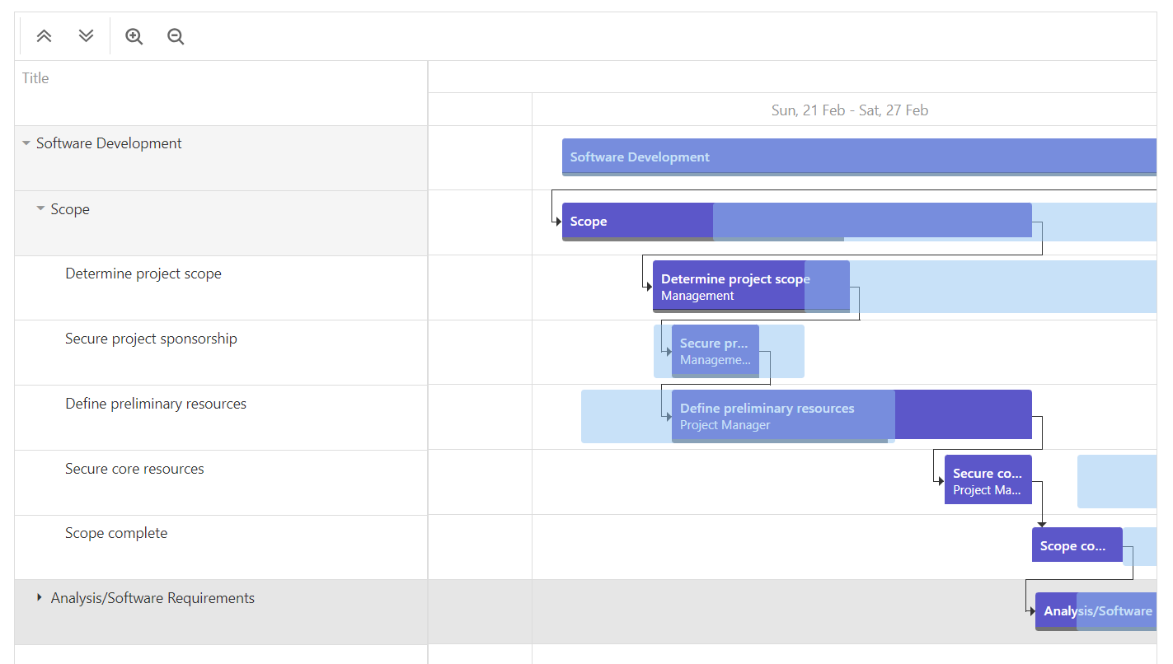Collapse the Scope tree node
1173x664 pixels.
point(40,209)
